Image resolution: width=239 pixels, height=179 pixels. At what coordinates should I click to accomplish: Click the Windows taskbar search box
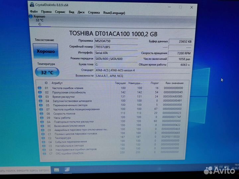pyautogui.click(x=25, y=170)
